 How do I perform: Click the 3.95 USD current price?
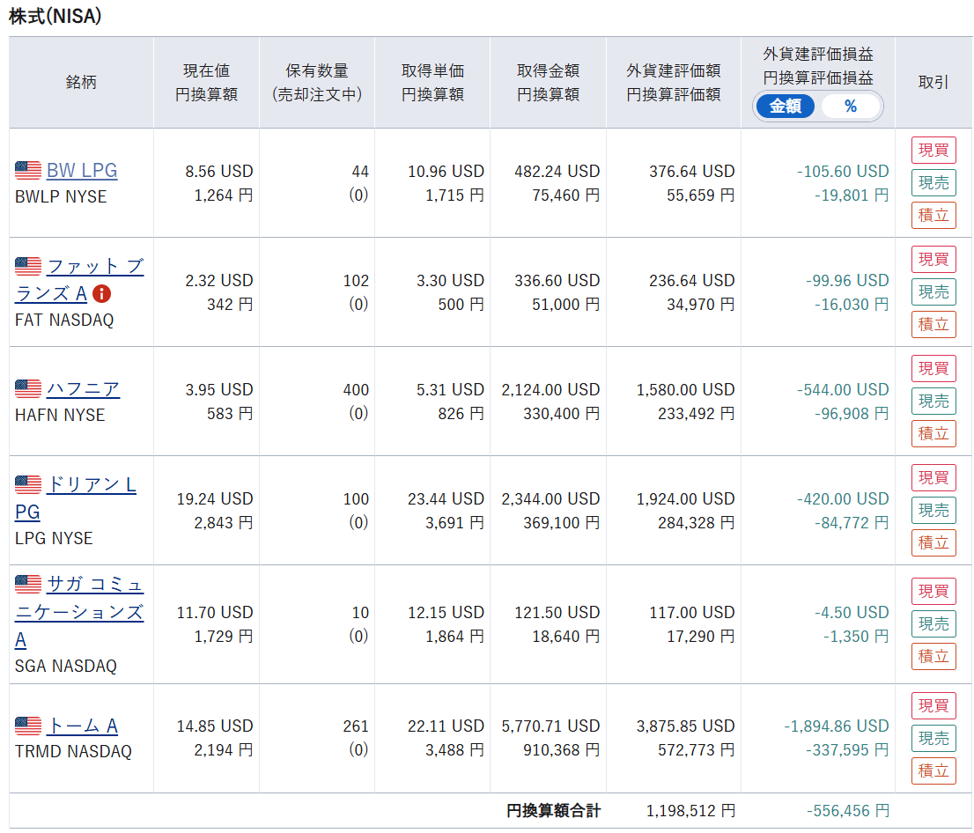(219, 389)
